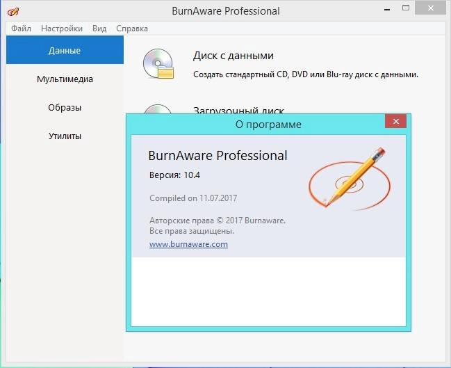Screen dimensions: 451x368
Task: Open the Файл menu
Action: point(21,29)
